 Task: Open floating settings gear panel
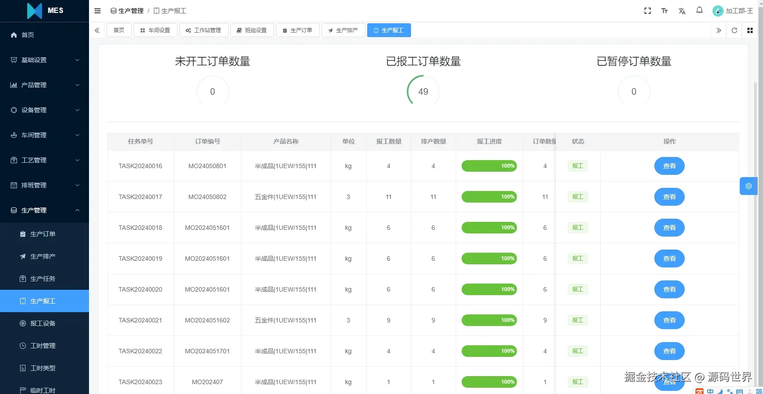tap(749, 186)
